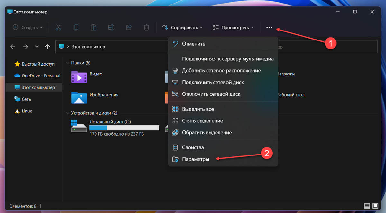
Task: Click the Delete trash icon
Action: (146, 27)
